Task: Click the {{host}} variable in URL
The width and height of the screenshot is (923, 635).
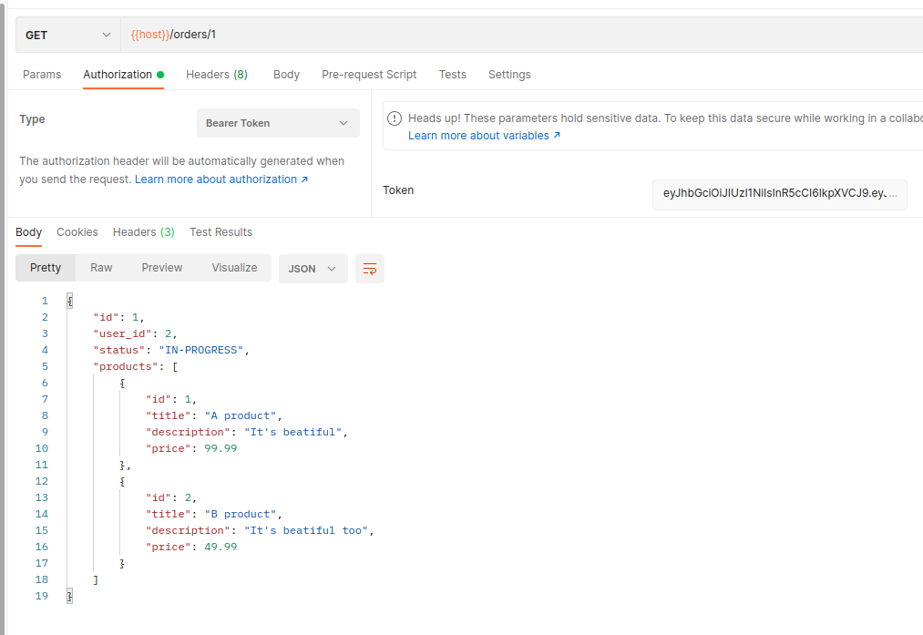Action: tap(150, 35)
